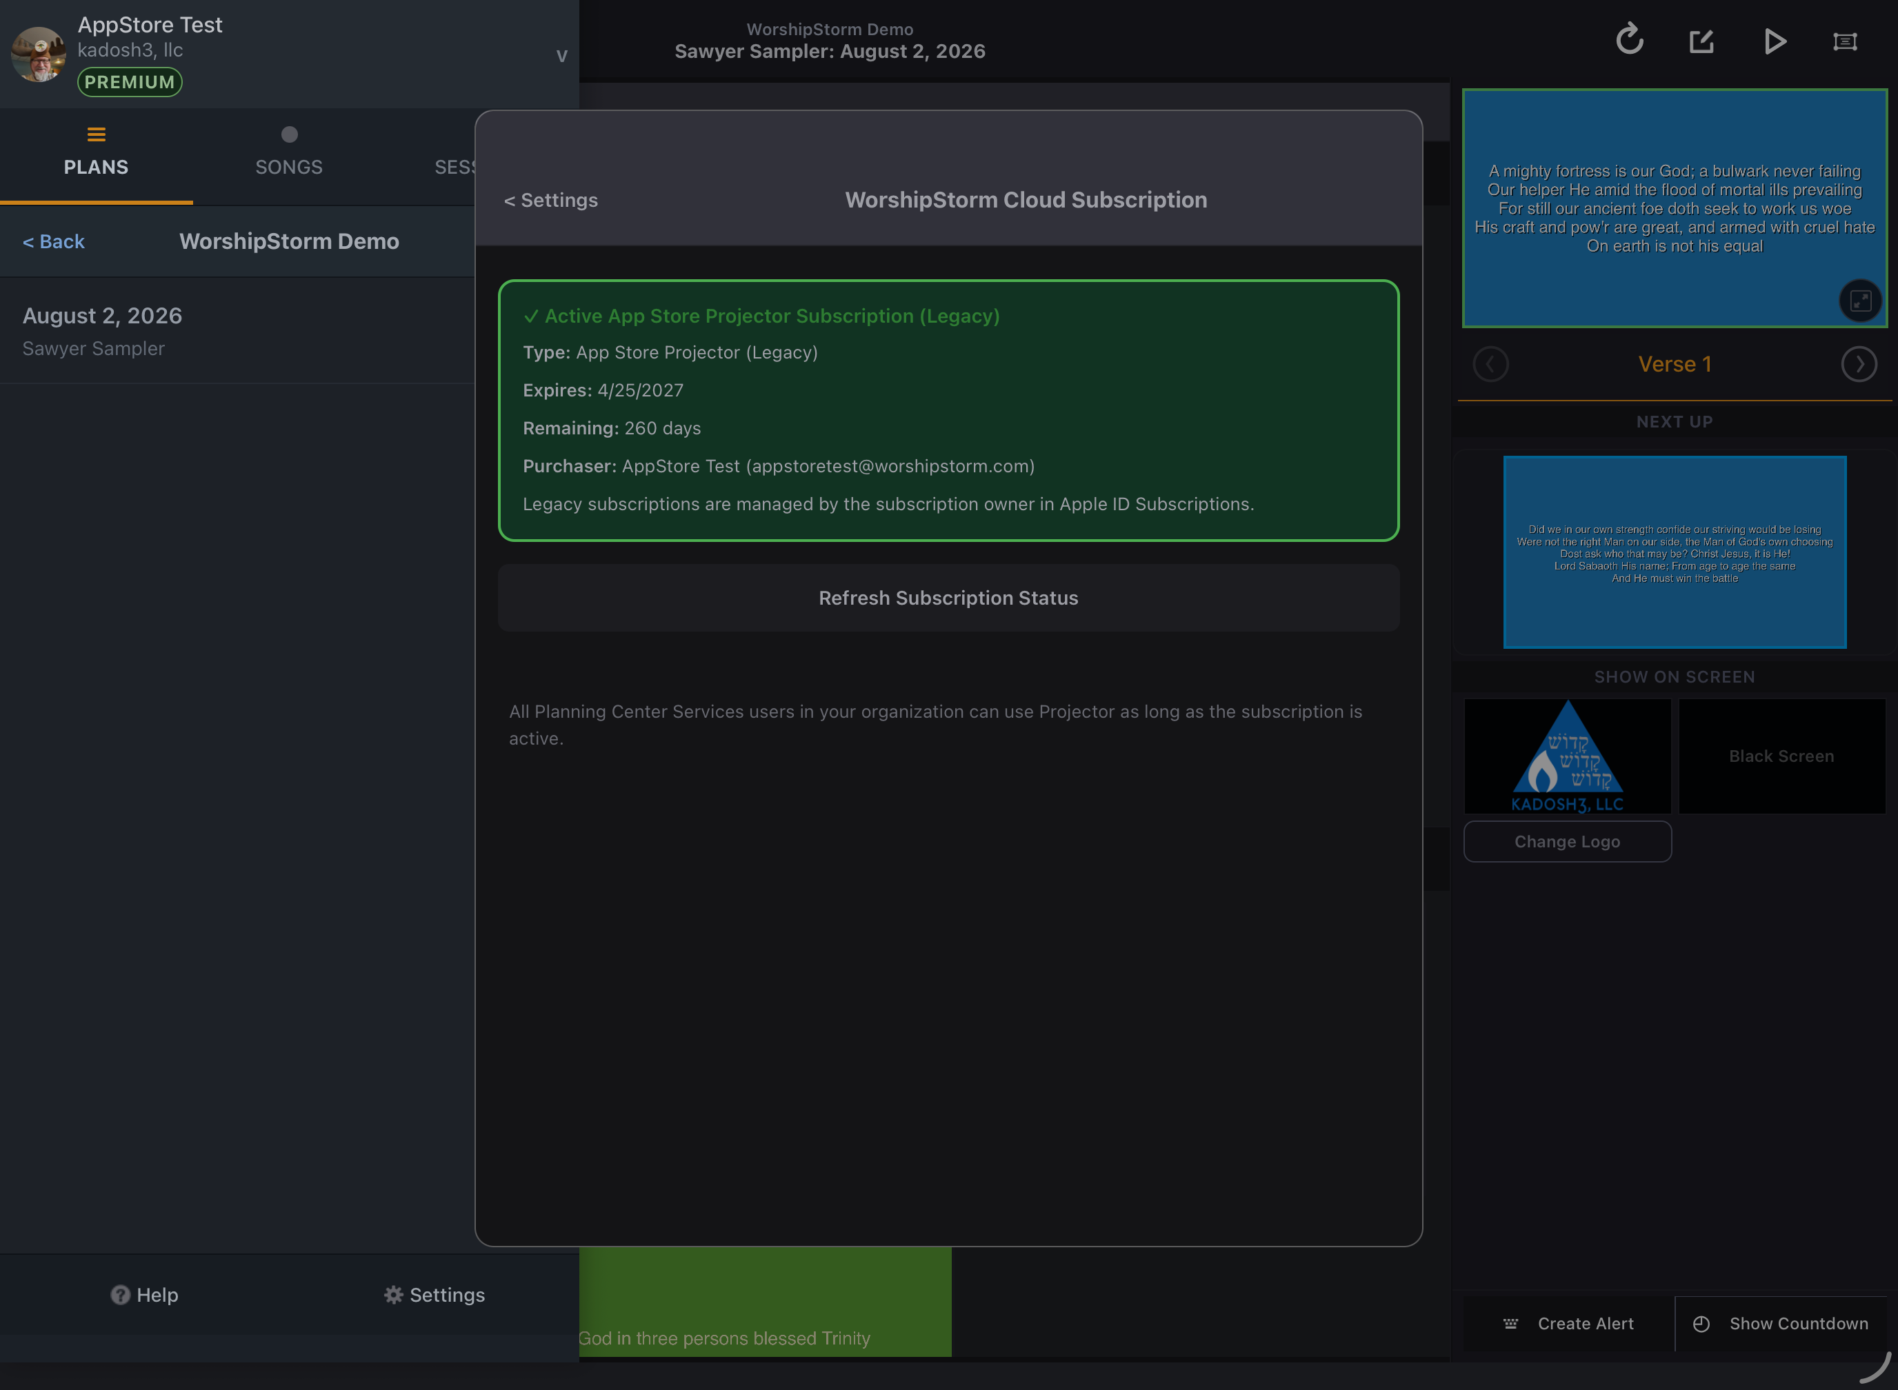1898x1390 pixels.
Task: Click Show Countdown button
Action: coord(1781,1324)
